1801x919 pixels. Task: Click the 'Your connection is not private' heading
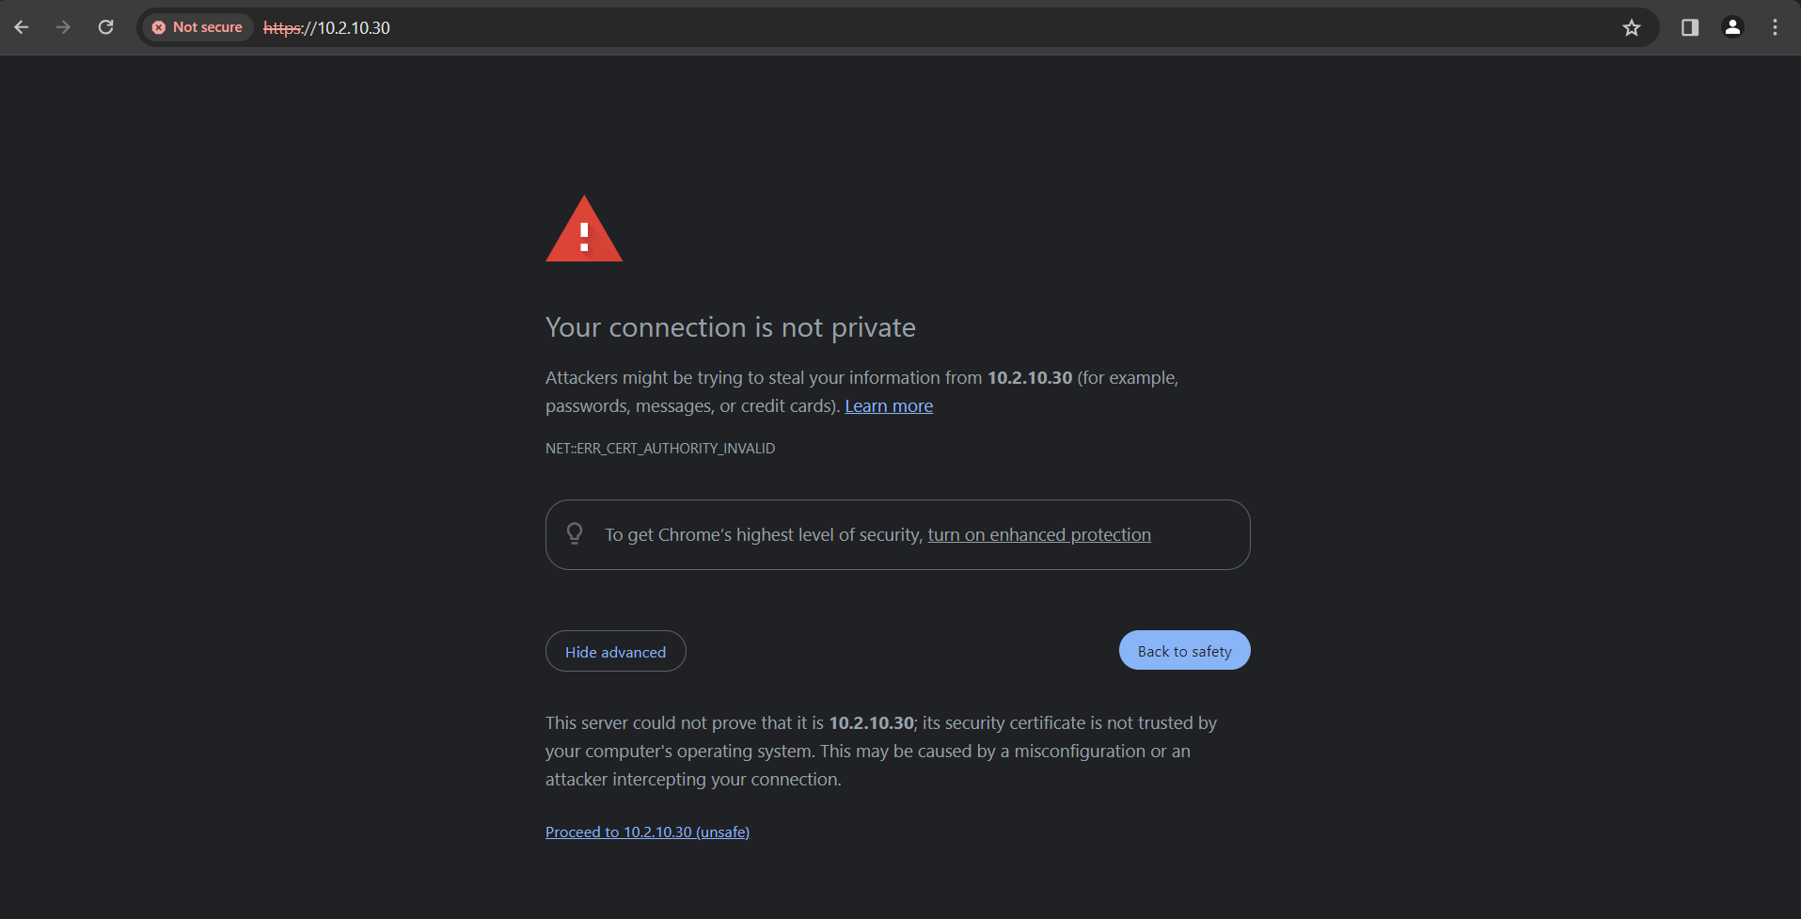731,327
